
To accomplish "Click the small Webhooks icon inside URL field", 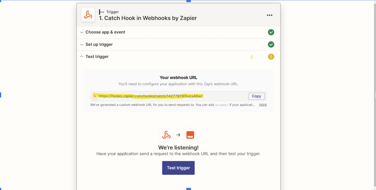I will click(x=95, y=96).
